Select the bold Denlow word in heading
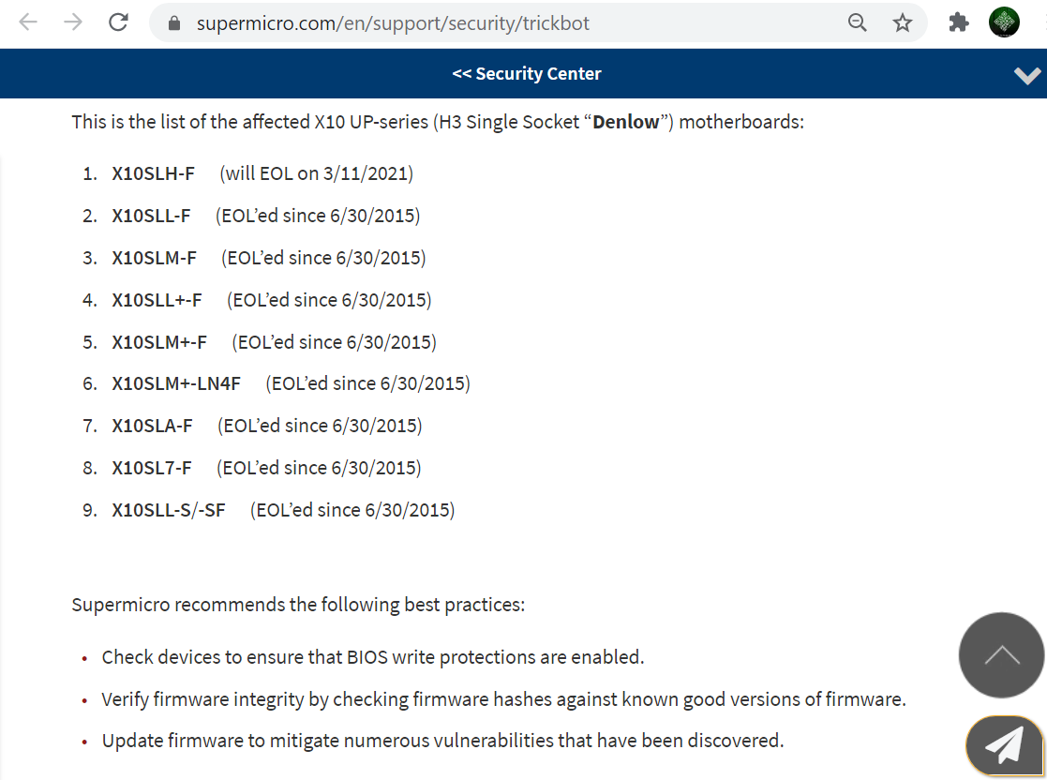The image size is (1047, 780). tap(625, 122)
